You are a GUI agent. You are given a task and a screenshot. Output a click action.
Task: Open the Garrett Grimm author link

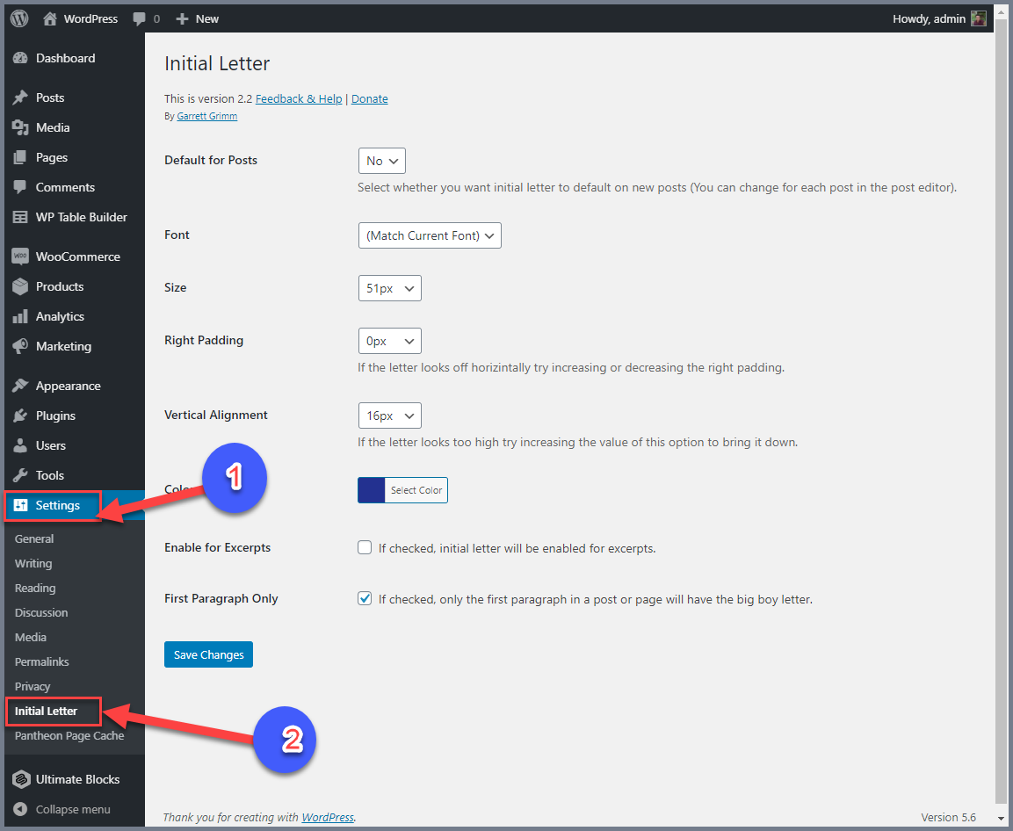click(x=206, y=116)
